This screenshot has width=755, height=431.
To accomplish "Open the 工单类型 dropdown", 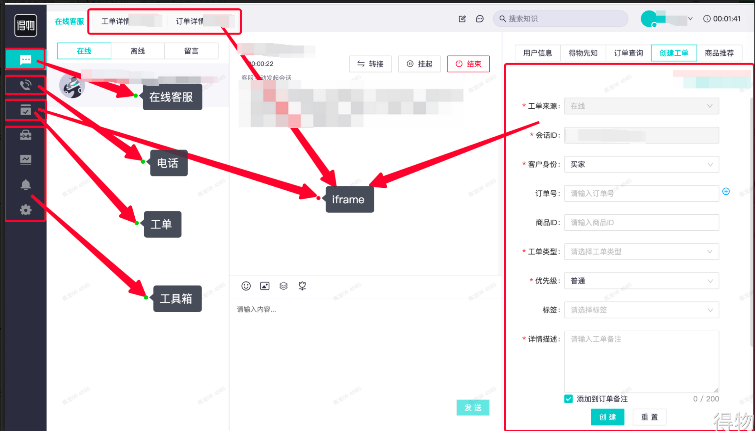I will [x=641, y=252].
